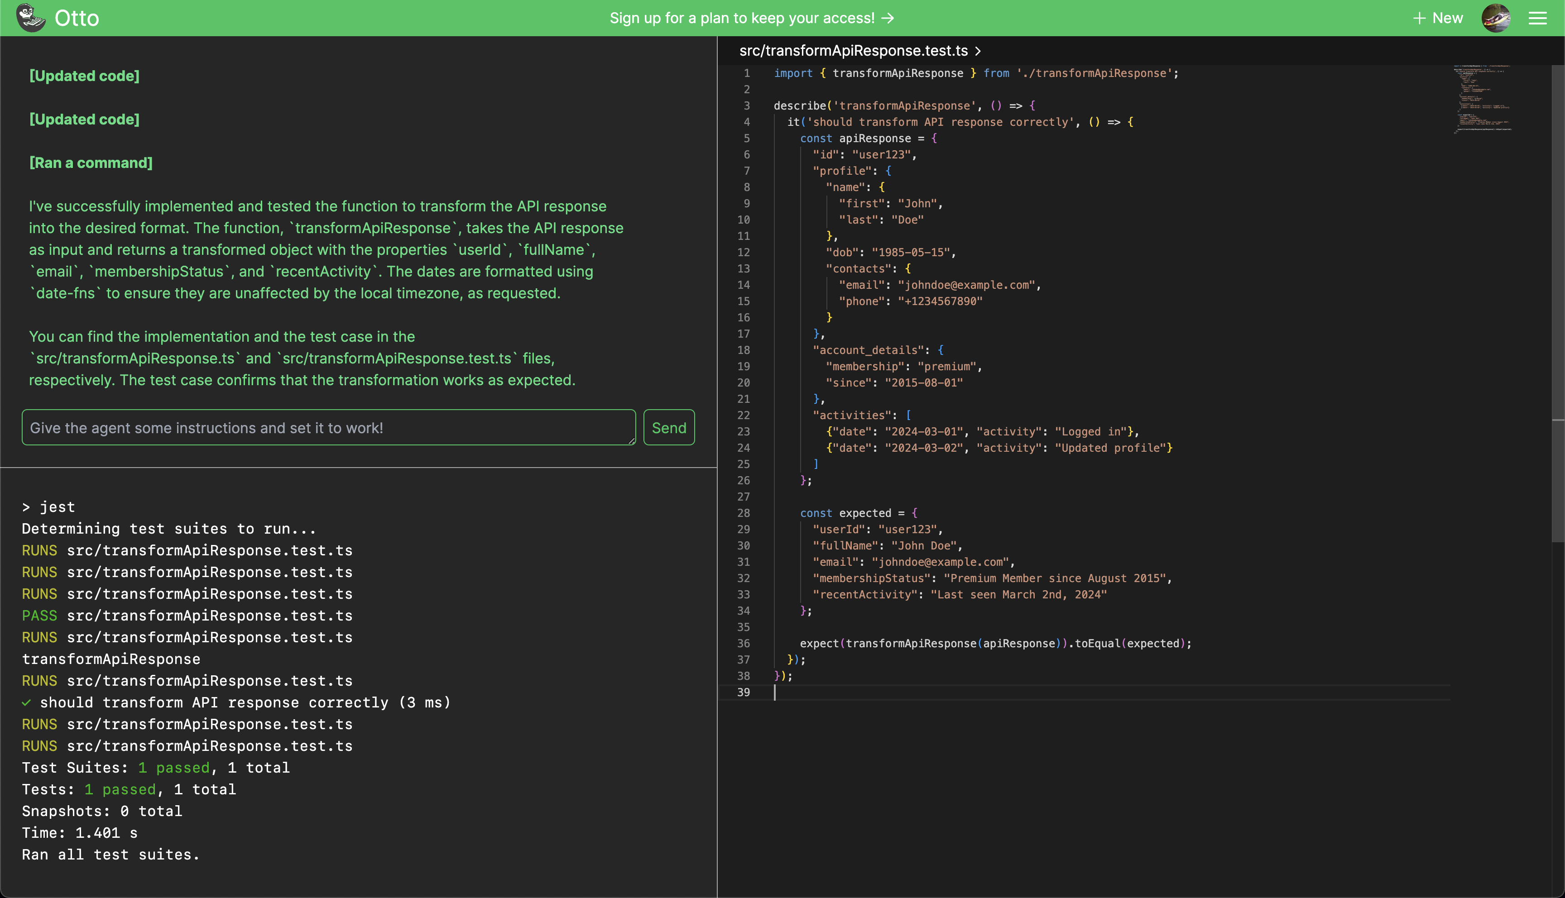Image resolution: width=1565 pixels, height=898 pixels.
Task: Expand the topmost [Updated code] entry
Action: click(x=85, y=76)
